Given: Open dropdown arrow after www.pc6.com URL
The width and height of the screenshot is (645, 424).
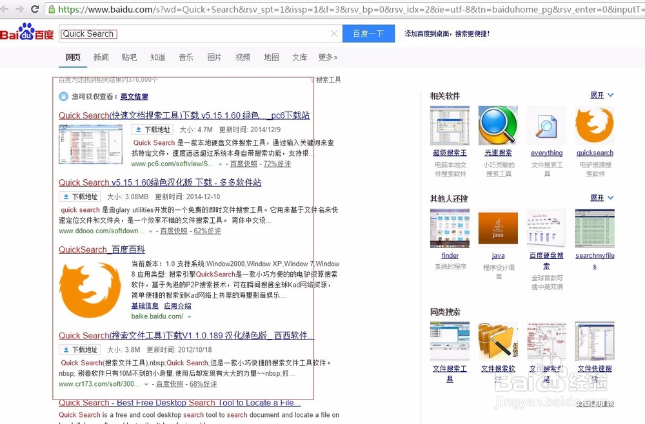Looking at the screenshot, I should click(220, 164).
